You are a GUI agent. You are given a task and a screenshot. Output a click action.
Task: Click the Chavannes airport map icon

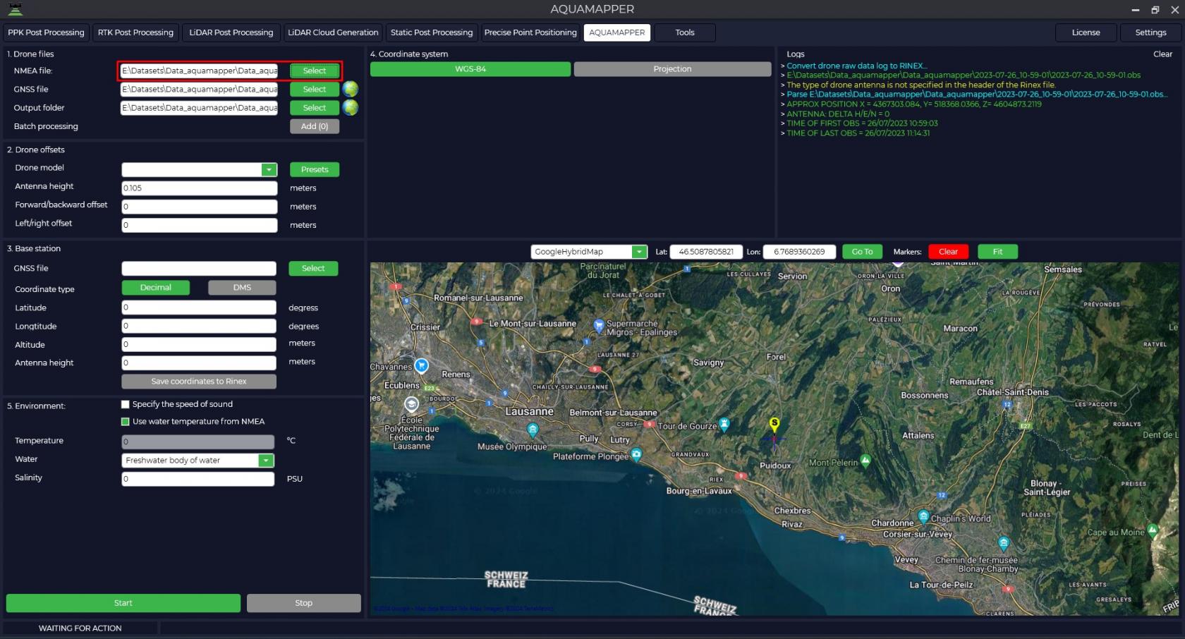pyautogui.click(x=421, y=365)
